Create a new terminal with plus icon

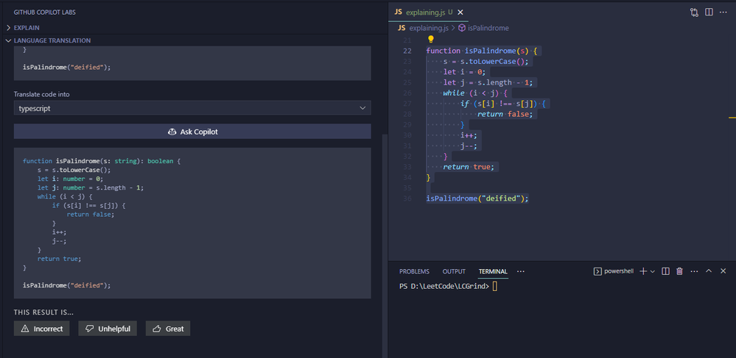[x=643, y=271]
